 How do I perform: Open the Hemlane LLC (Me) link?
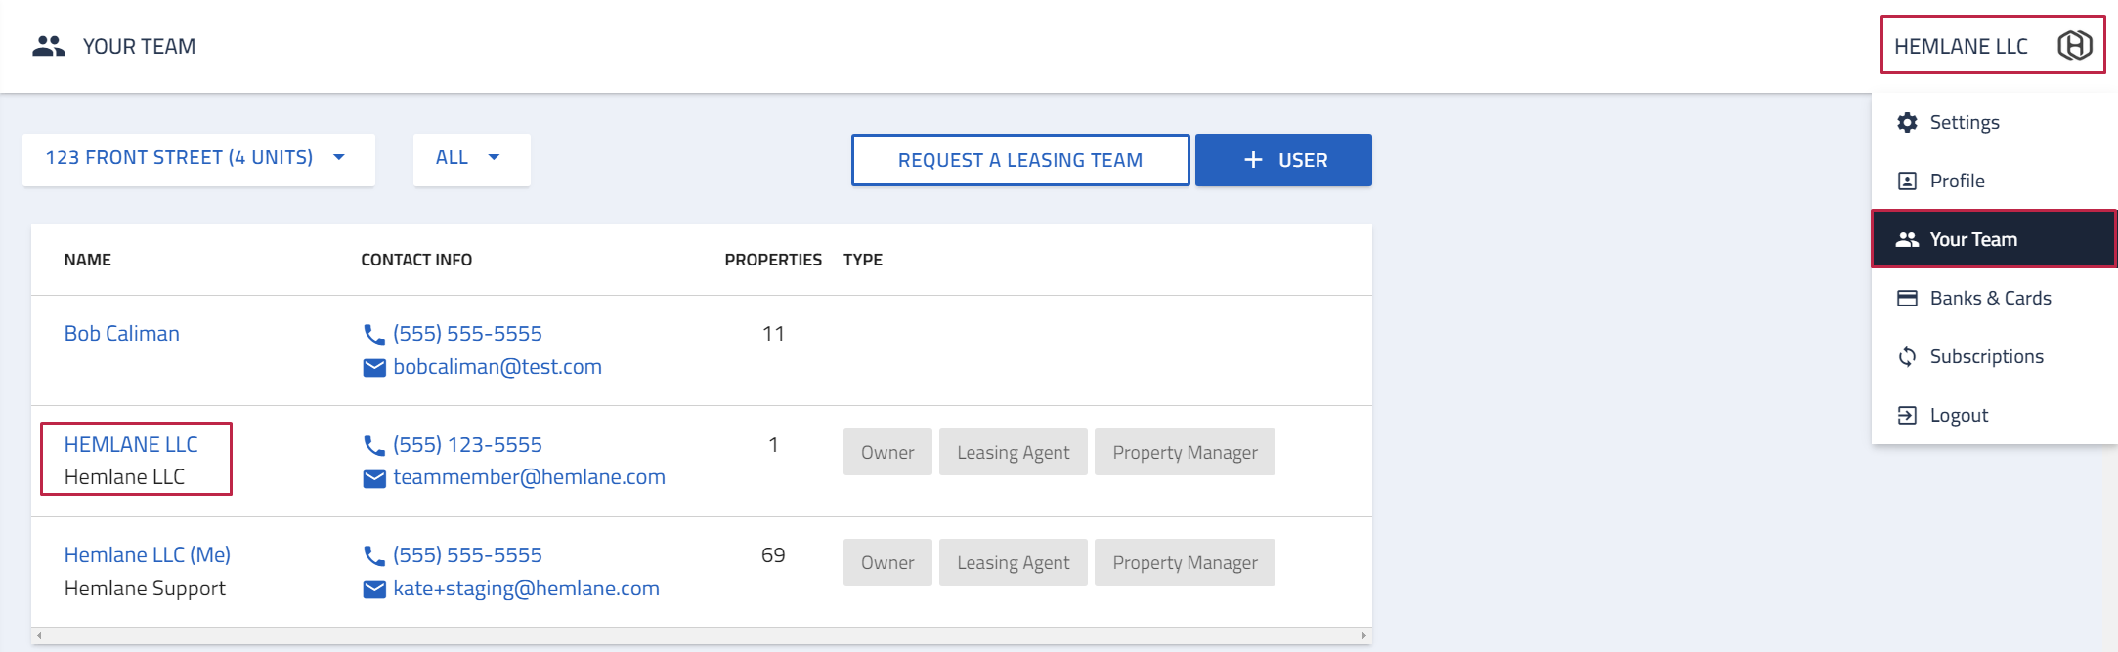click(x=148, y=555)
